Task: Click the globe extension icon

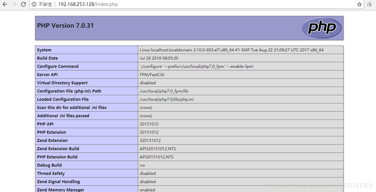Action: coord(369,4)
